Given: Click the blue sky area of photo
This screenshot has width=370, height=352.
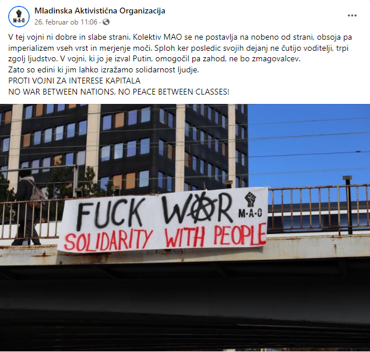Looking at the screenshot, I should pyautogui.click(x=309, y=145).
